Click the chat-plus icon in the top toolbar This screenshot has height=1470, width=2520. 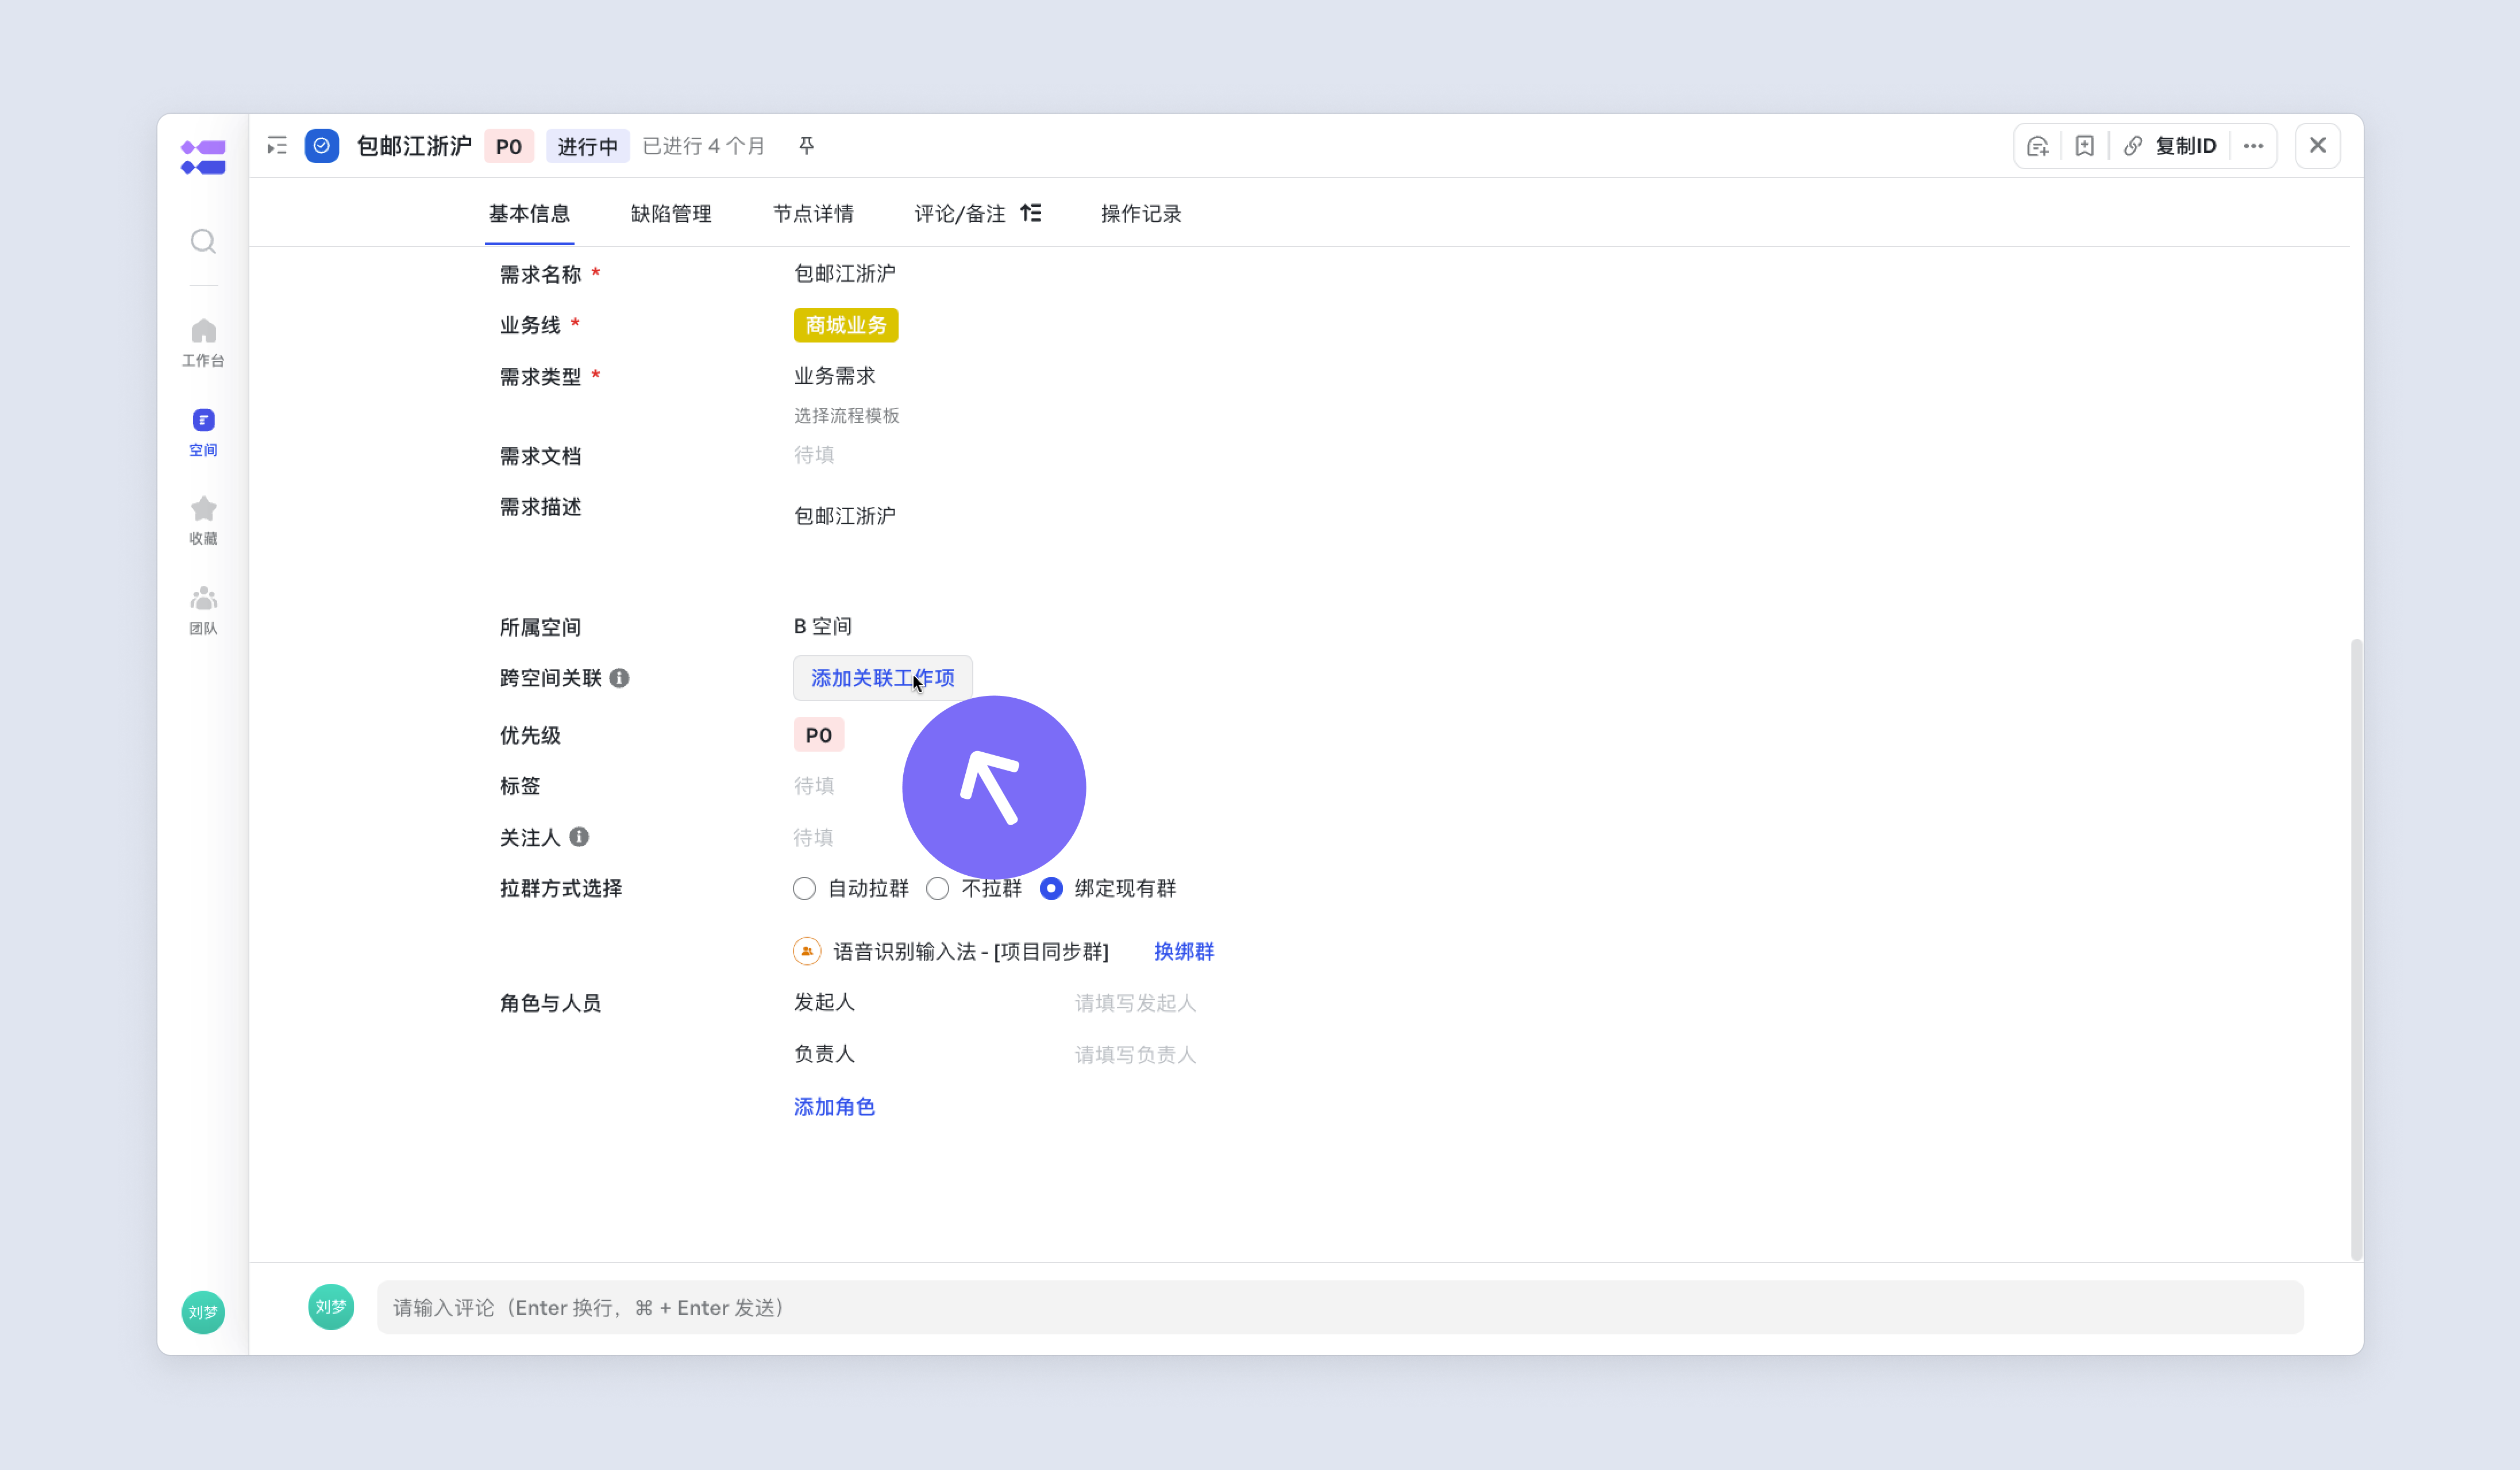click(x=2037, y=146)
